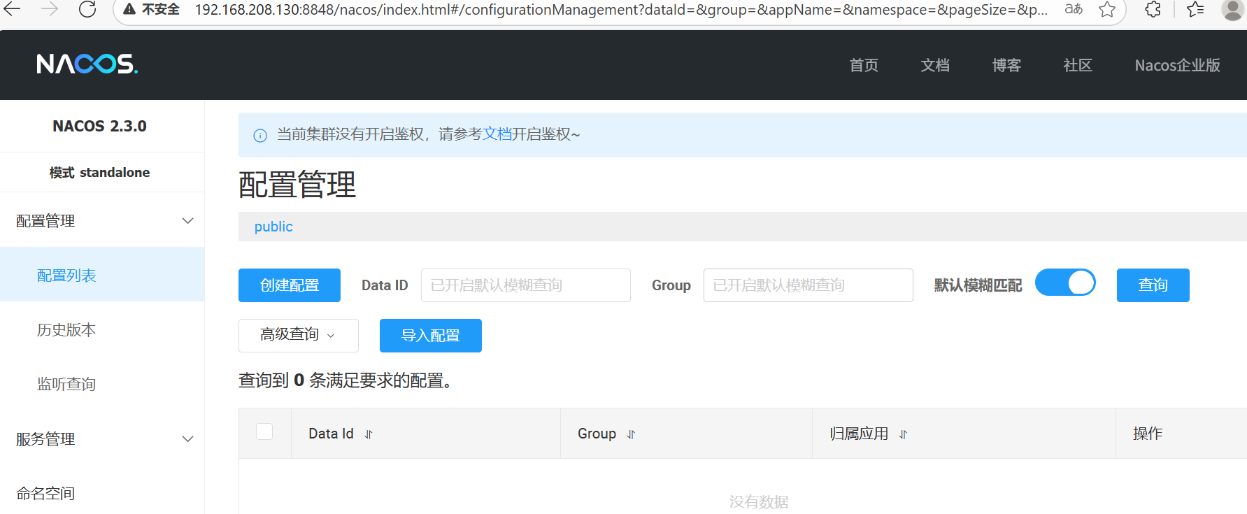Open the translate page icon
Screen dimensions: 1247x514
1074,9
